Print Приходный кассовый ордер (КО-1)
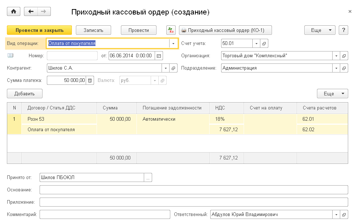Viewport: 358px width, 224px height. coord(225,30)
